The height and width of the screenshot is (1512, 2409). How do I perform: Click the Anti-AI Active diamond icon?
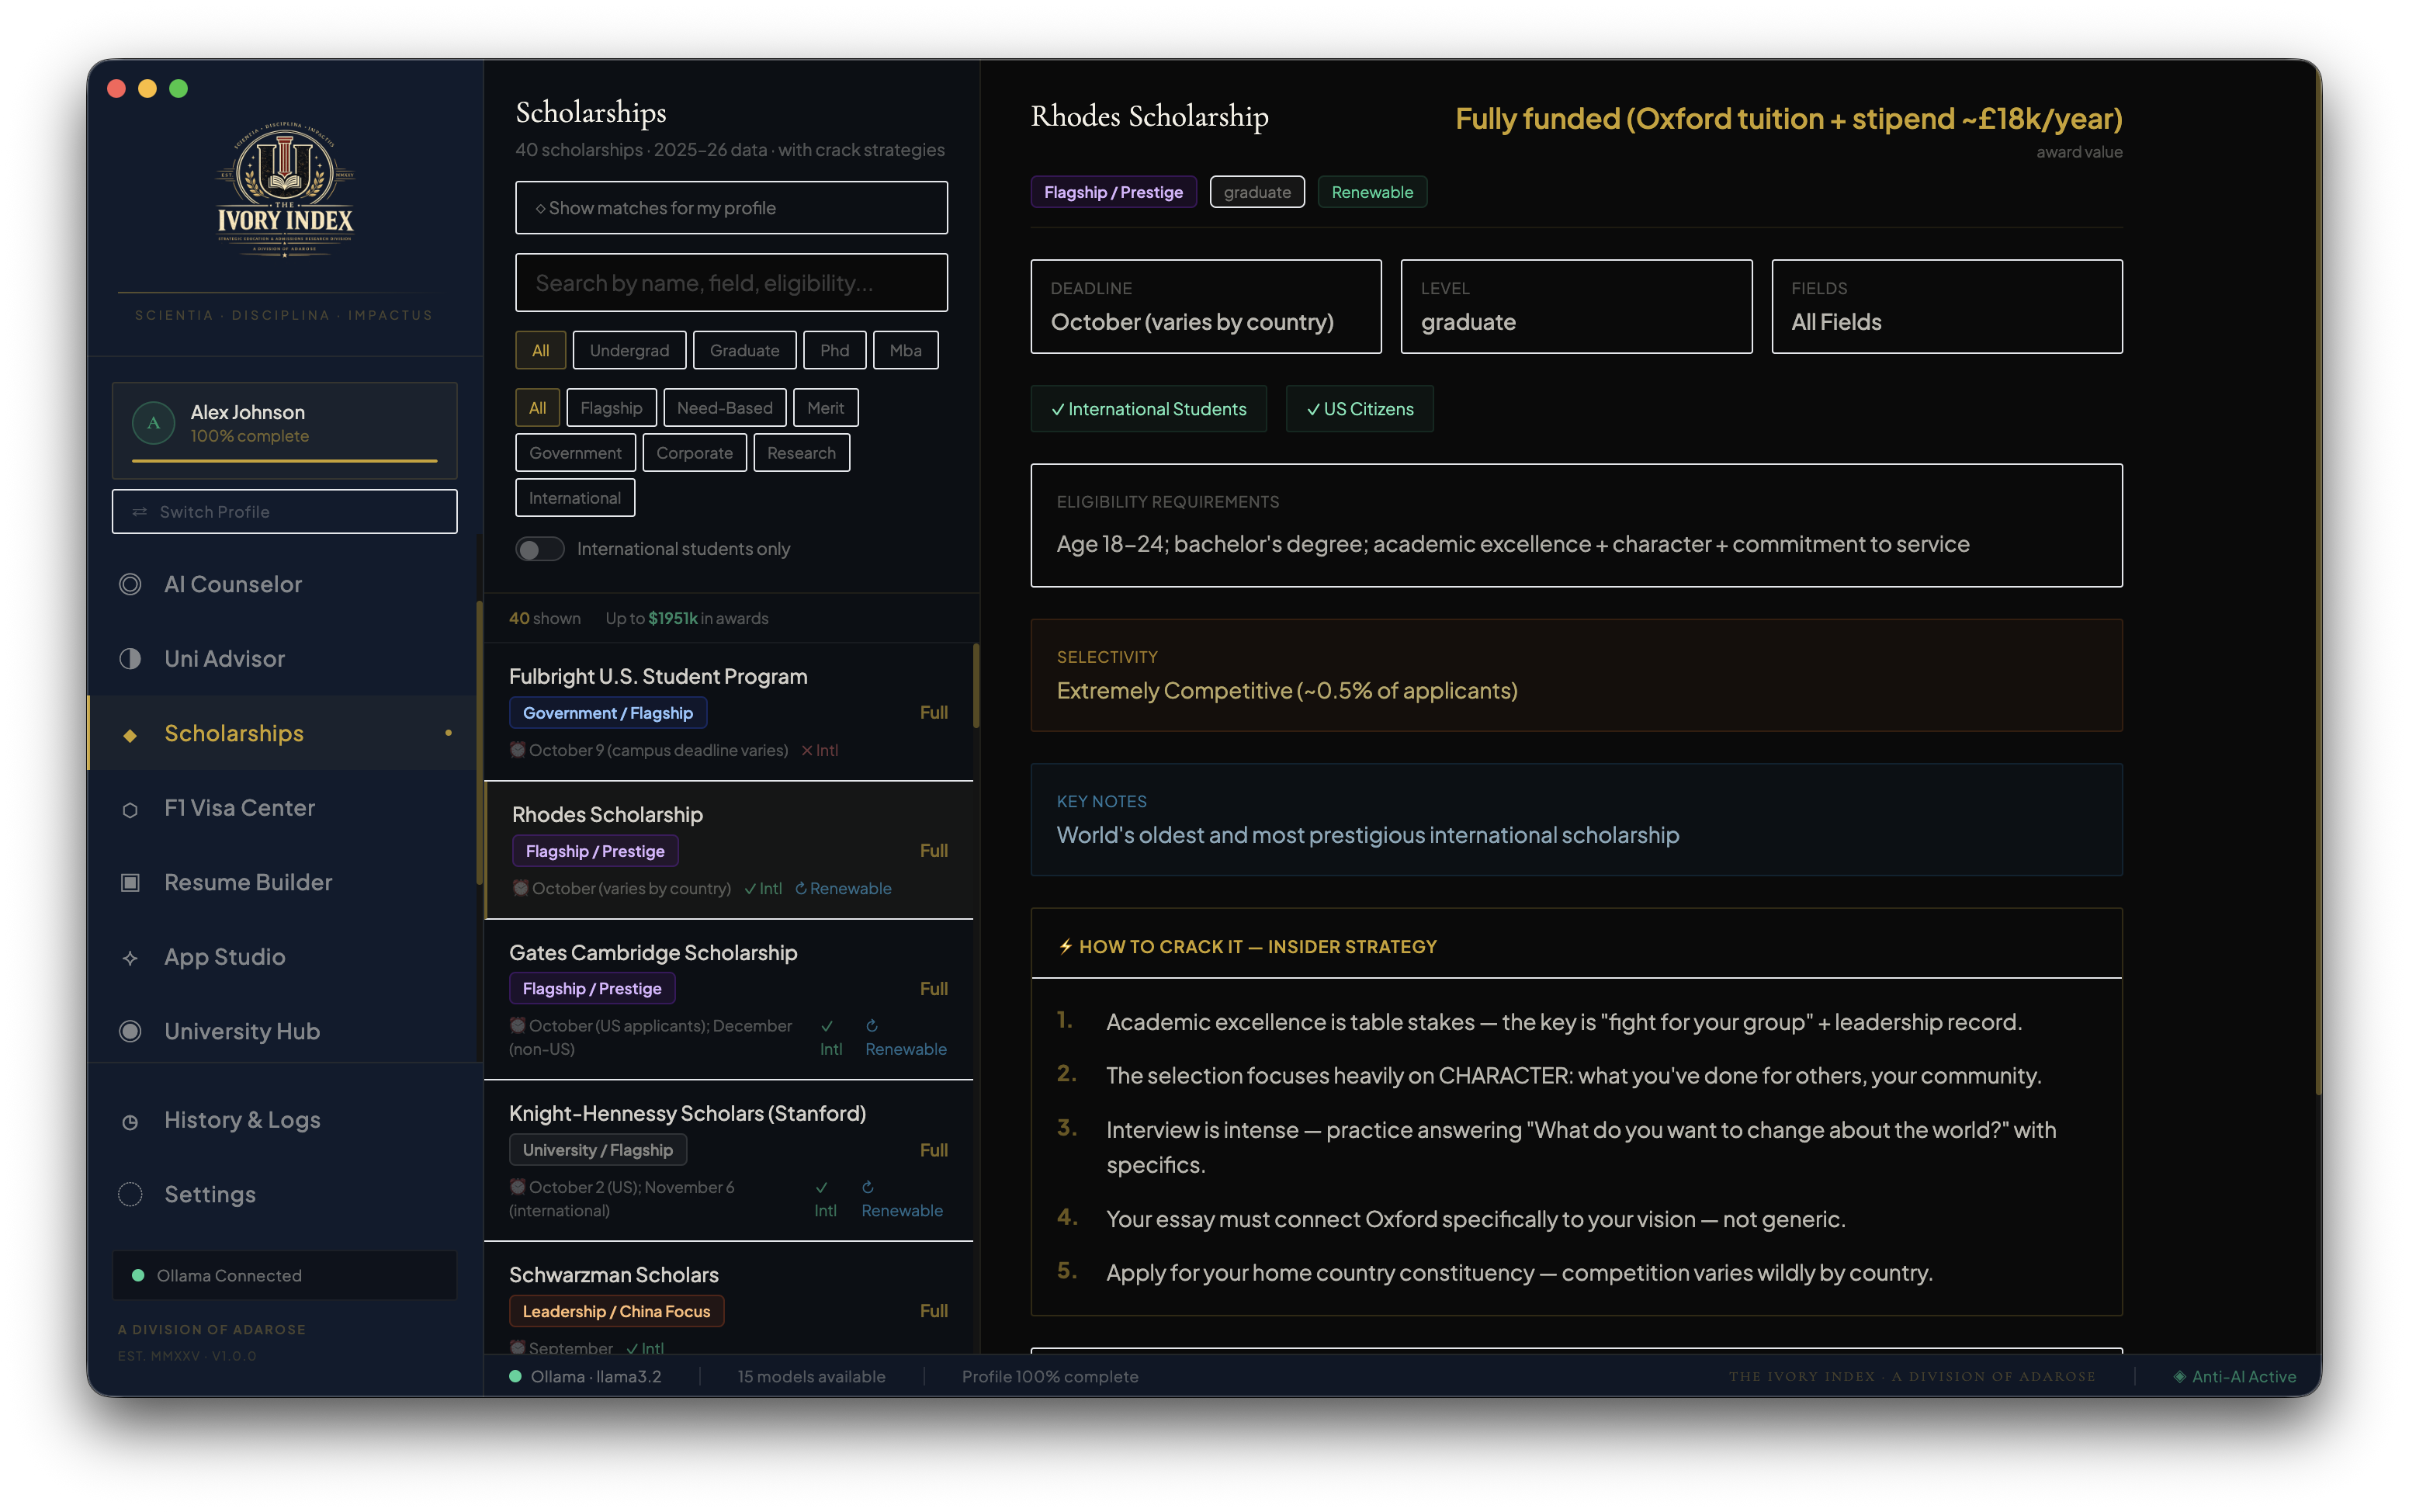pos(2179,1376)
